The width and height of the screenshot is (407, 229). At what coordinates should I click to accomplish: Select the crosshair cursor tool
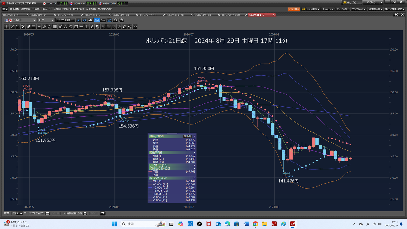click(x=7, y=27)
